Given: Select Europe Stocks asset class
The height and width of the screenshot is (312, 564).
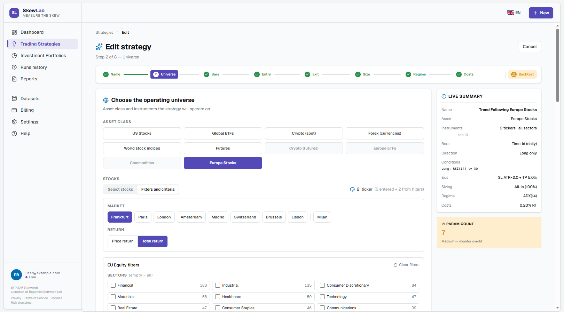Looking at the screenshot, I should [x=223, y=163].
